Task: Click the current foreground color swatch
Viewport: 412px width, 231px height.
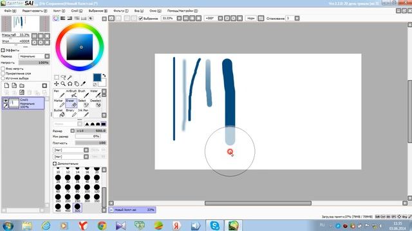Action: pos(97,77)
